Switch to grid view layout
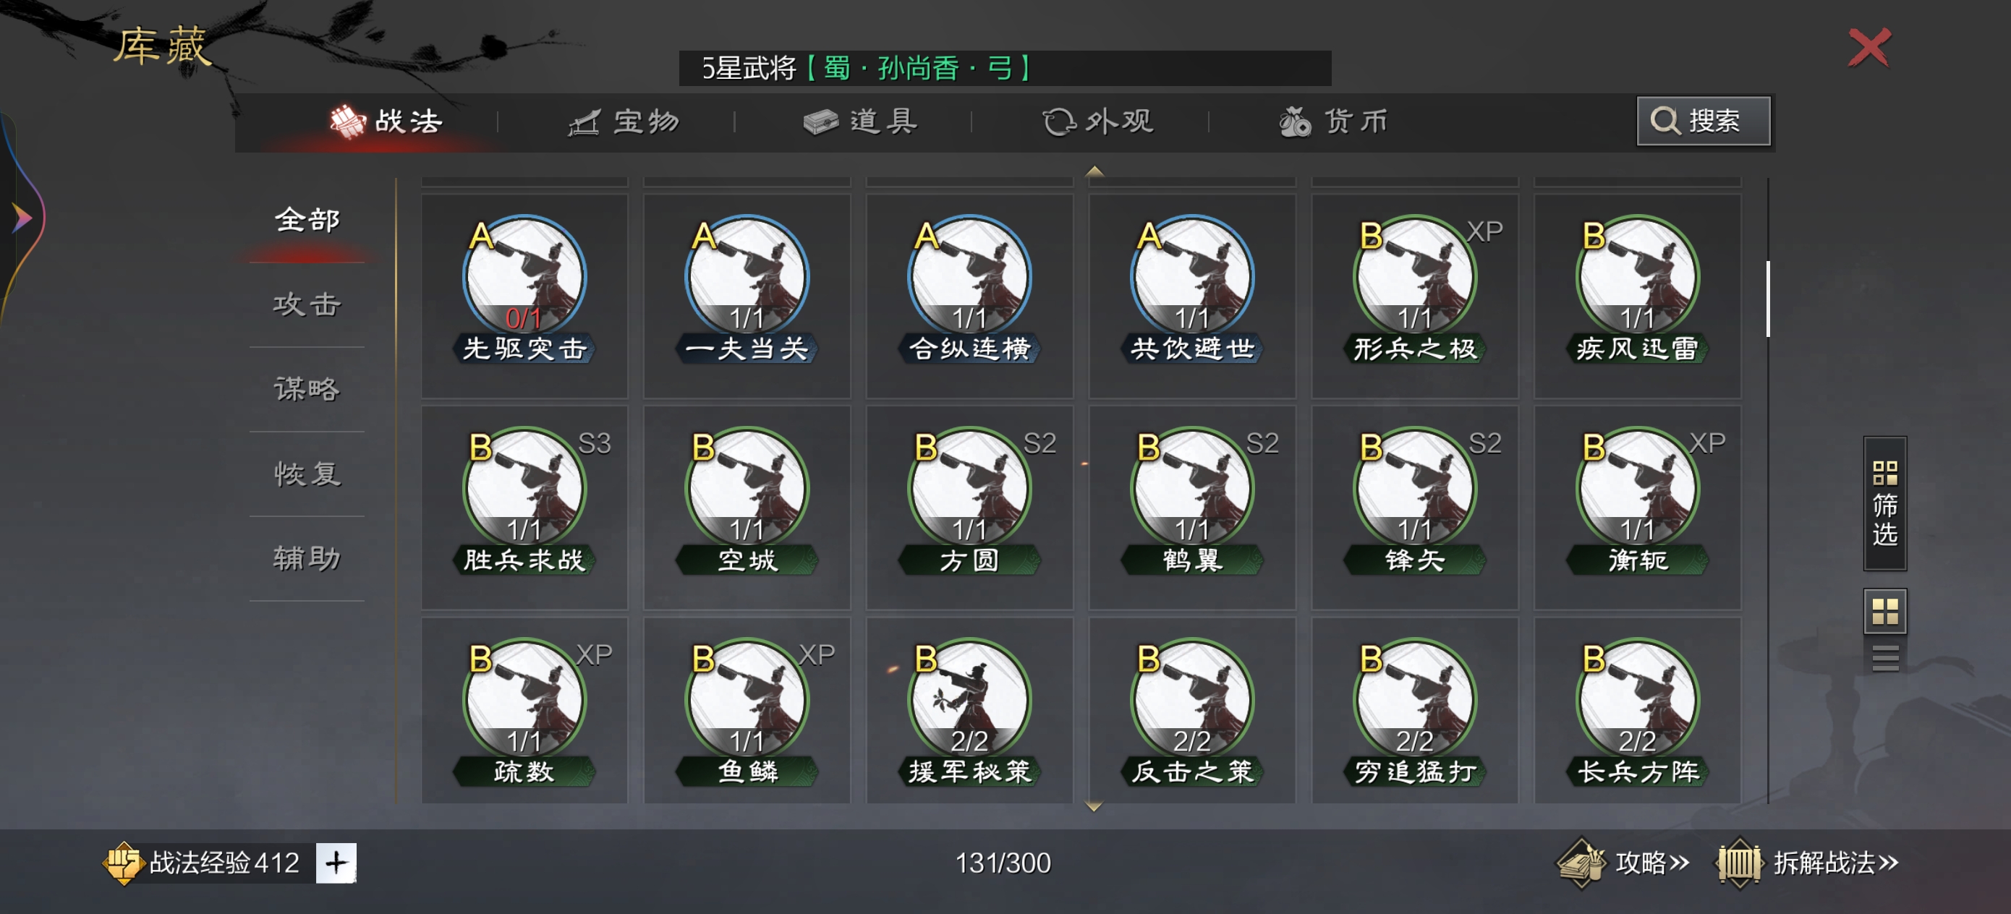Viewport: 2011px width, 914px height. [x=1884, y=611]
